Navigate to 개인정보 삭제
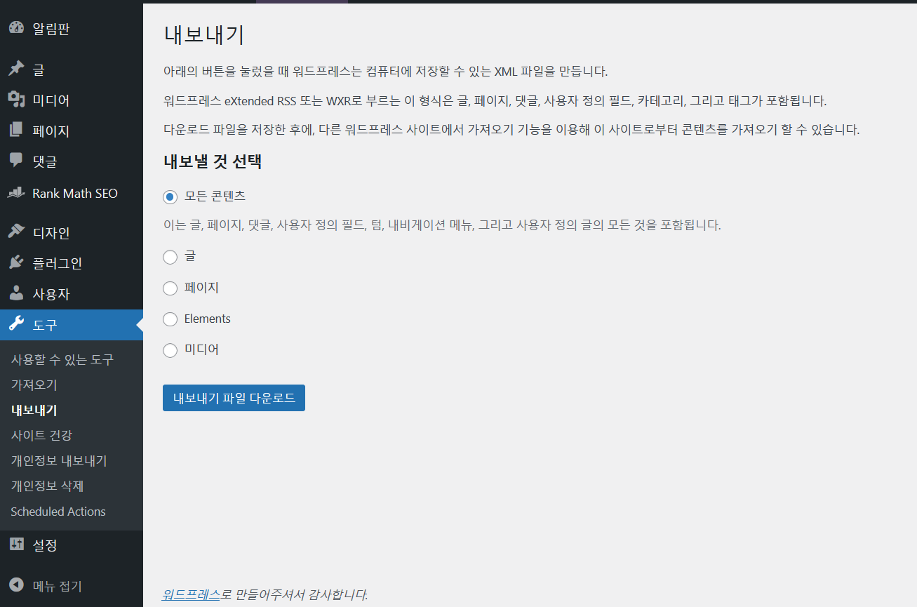 pyautogui.click(x=39, y=486)
